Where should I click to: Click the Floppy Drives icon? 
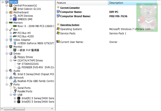coord(15,57)
